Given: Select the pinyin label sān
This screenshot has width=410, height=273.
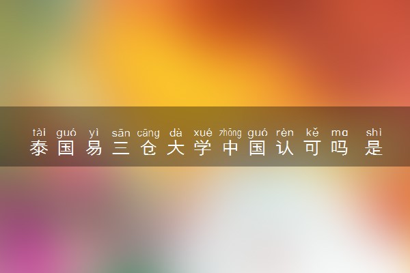Looking at the screenshot, I should point(121,133).
